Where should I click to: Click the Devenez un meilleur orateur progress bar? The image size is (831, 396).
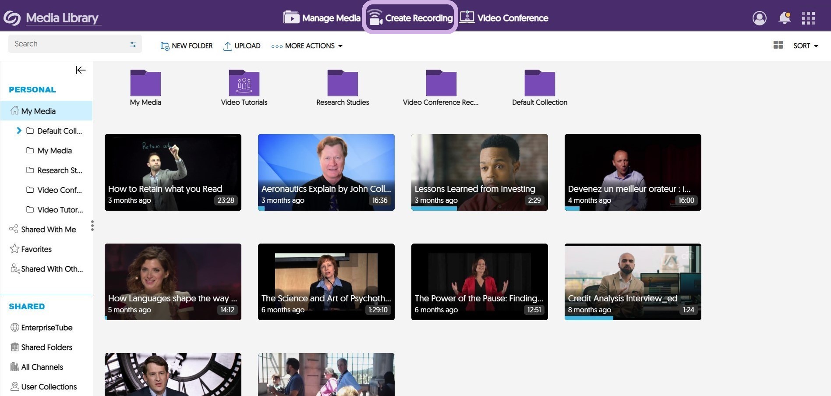(572, 209)
